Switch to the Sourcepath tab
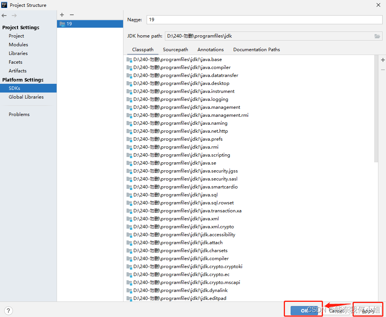 coord(175,49)
